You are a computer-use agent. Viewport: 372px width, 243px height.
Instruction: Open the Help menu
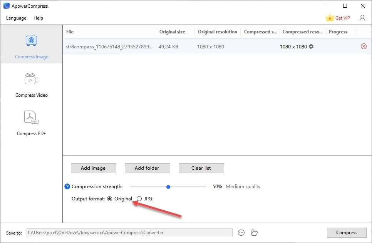tap(38, 18)
